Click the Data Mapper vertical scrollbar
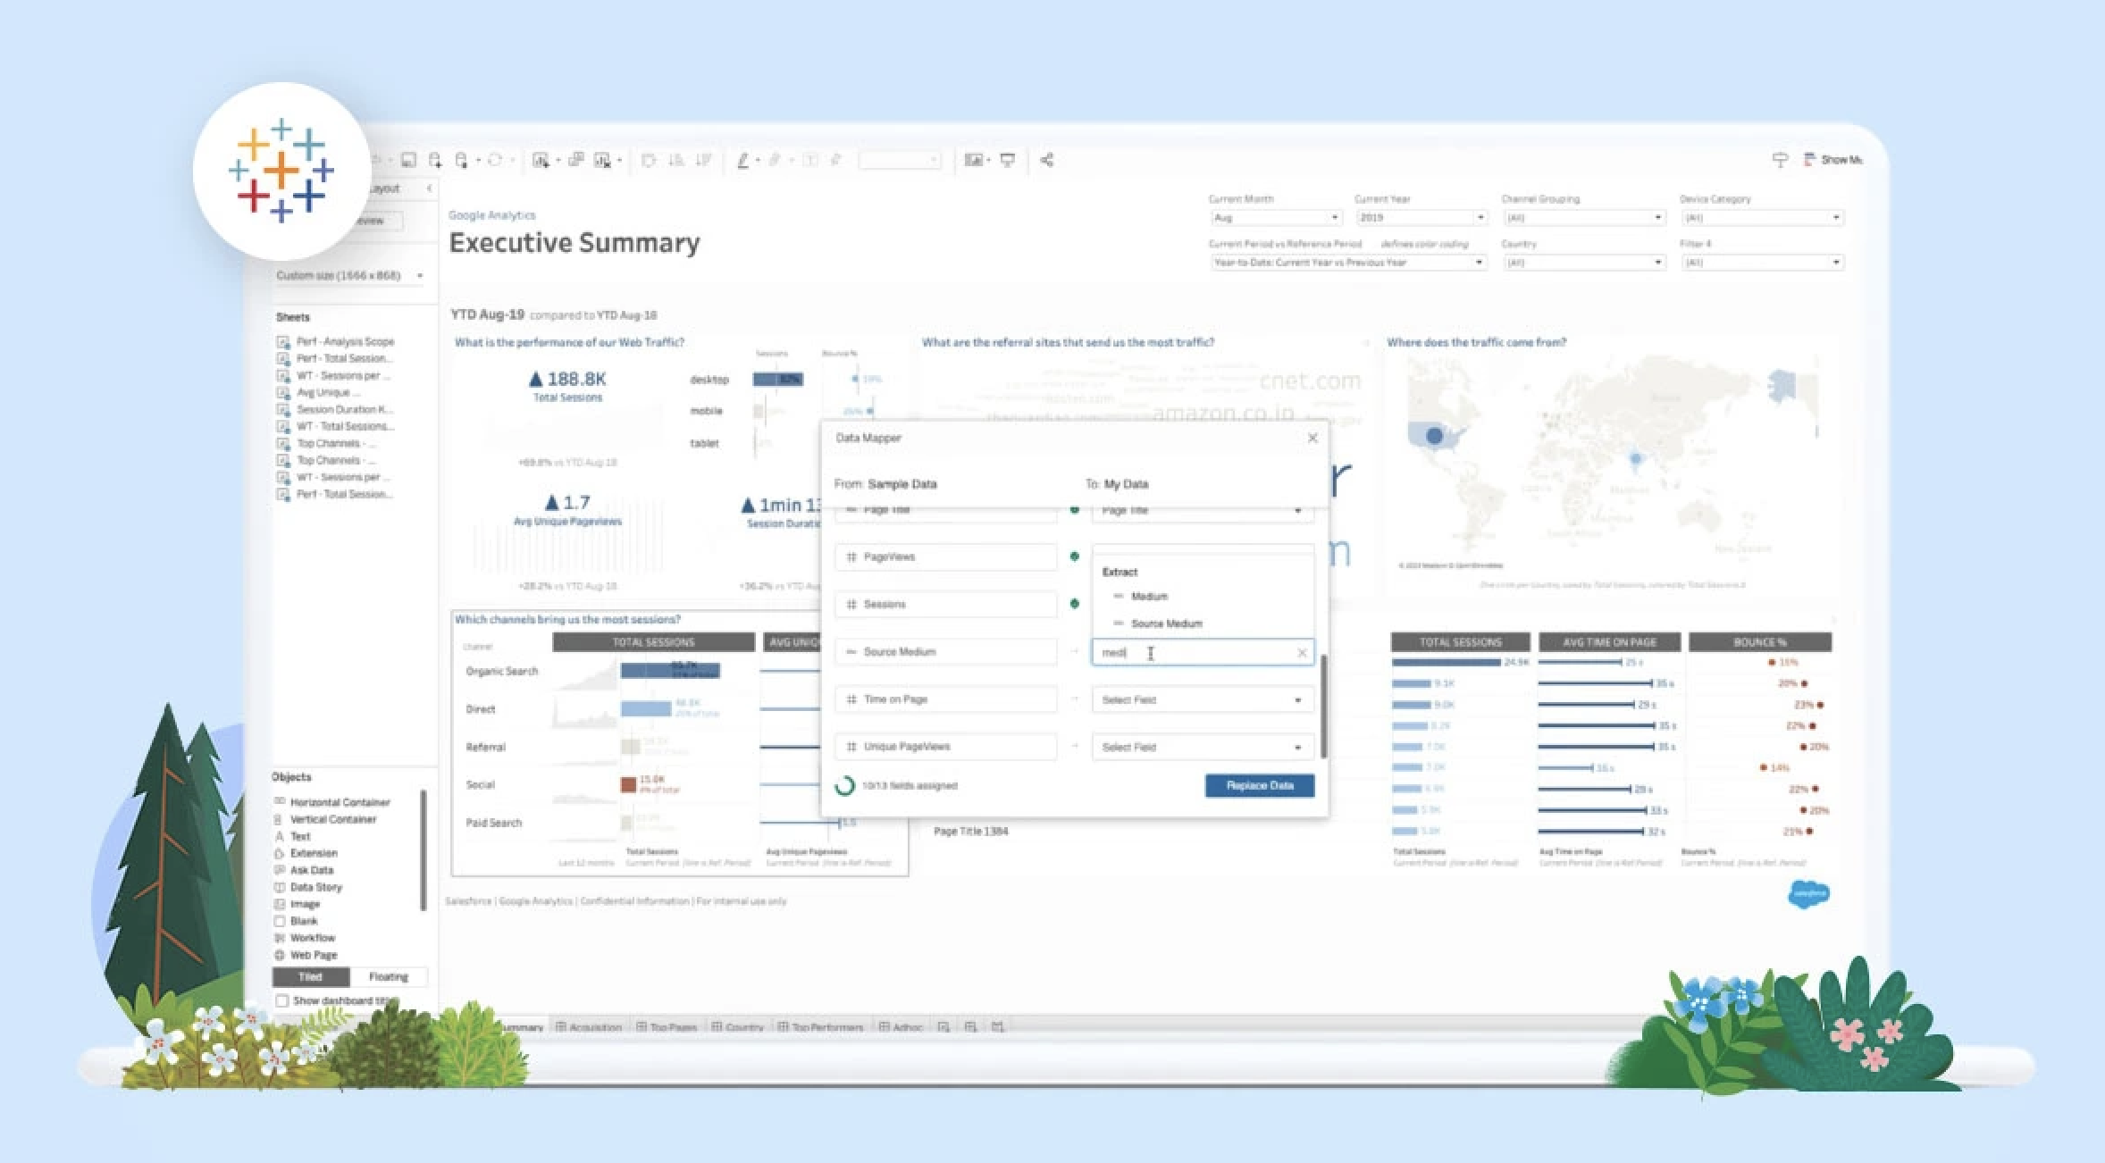 pyautogui.click(x=1323, y=706)
